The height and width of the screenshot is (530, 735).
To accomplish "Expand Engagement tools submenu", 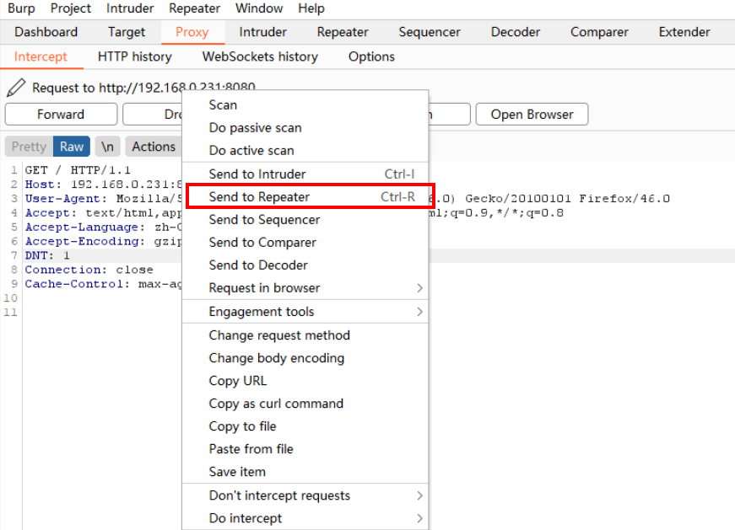I will [305, 312].
